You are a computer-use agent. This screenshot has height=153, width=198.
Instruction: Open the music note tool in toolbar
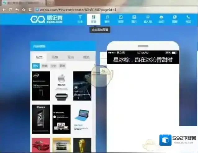[107, 19]
